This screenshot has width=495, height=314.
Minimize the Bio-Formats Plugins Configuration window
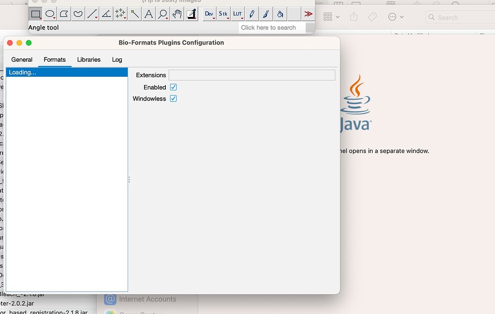19,43
